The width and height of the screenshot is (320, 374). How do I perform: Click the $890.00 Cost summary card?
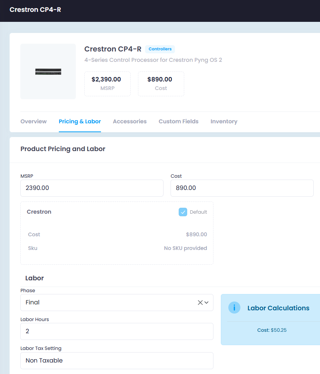161,84
